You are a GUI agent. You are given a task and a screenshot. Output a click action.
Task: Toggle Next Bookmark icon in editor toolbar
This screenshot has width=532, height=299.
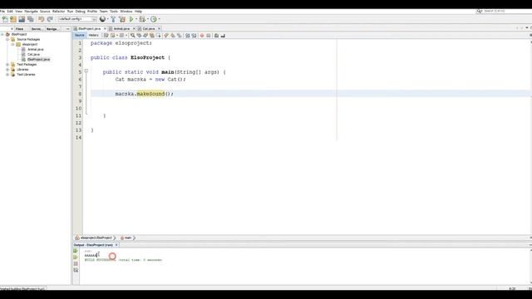pyautogui.click(x=173, y=35)
